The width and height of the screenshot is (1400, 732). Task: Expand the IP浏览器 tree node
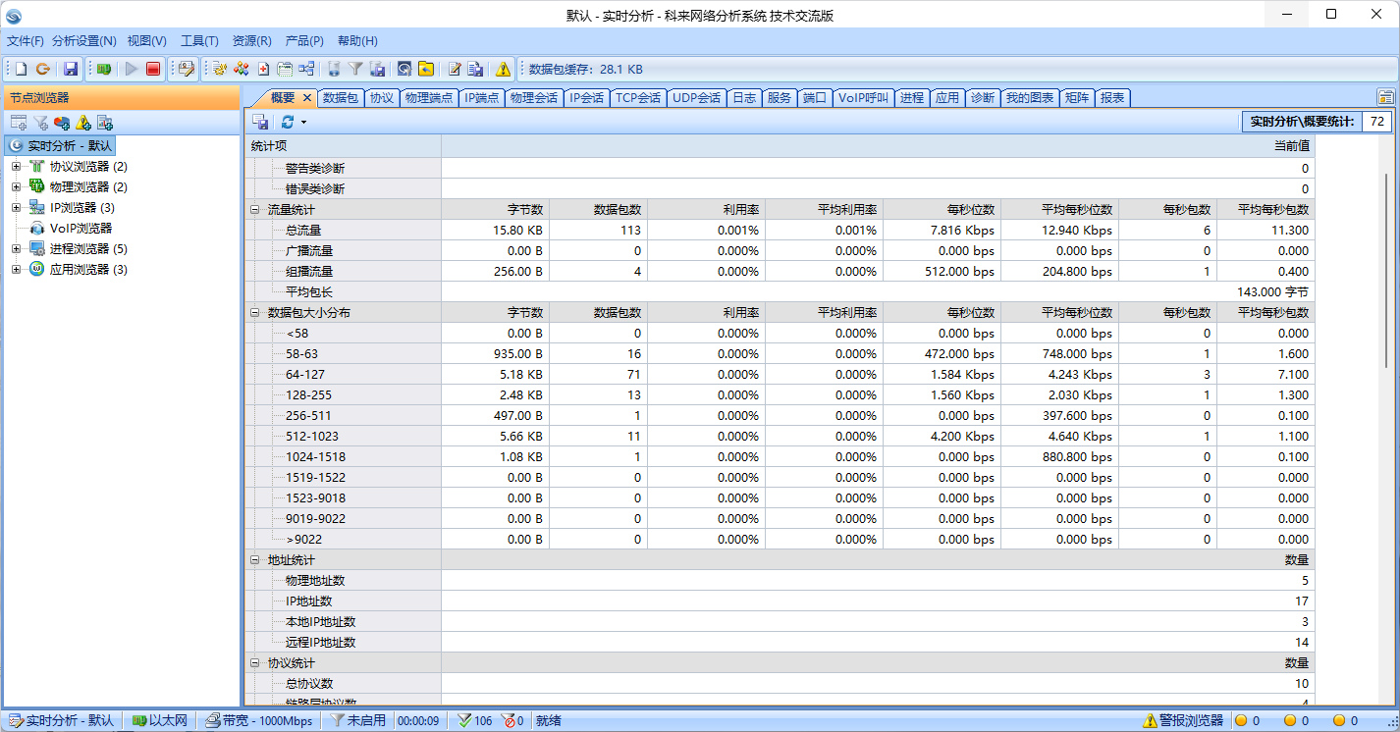click(x=16, y=208)
